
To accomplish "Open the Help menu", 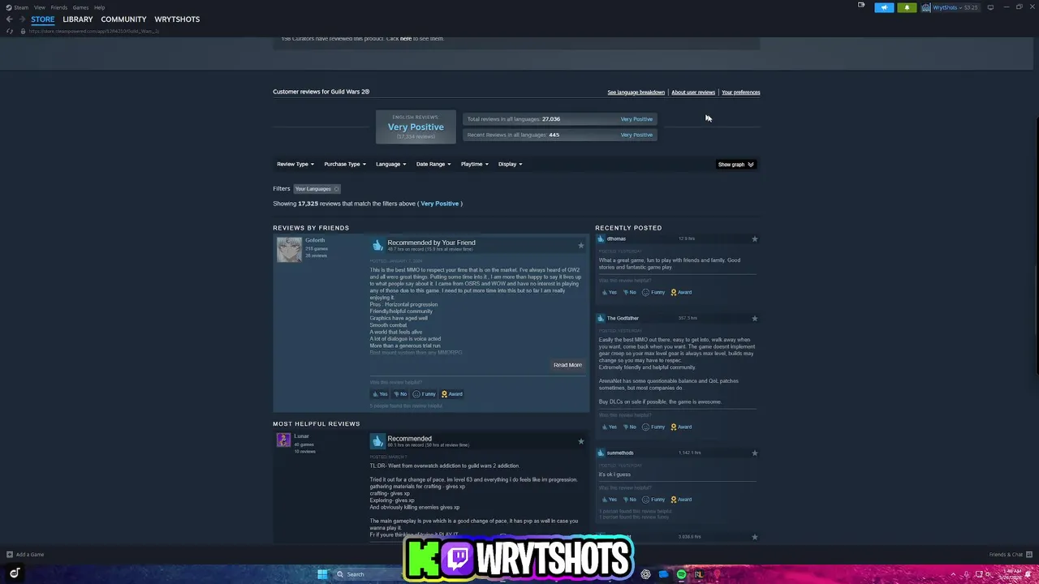I will point(99,7).
